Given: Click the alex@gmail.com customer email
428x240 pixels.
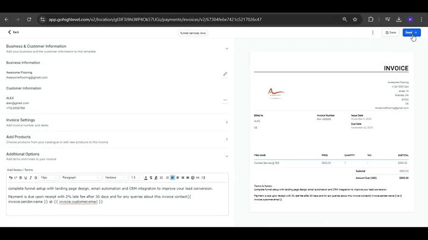Looking at the screenshot, I should pos(17,103).
